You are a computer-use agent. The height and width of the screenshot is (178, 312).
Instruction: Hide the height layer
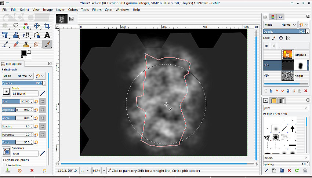[x=266, y=76]
